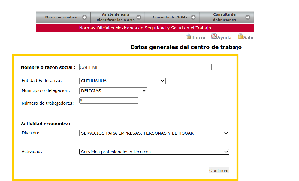Focus the Nombre o razón social field
The width and height of the screenshot is (299, 181).
point(145,67)
